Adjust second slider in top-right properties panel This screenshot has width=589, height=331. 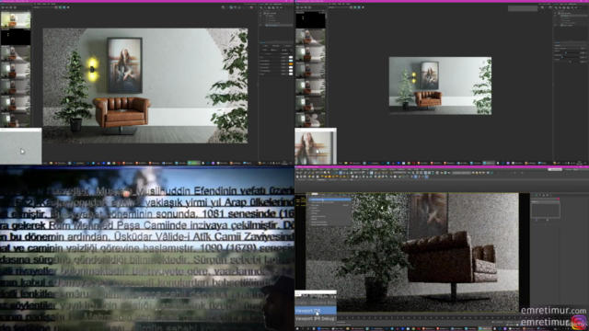pos(567,57)
